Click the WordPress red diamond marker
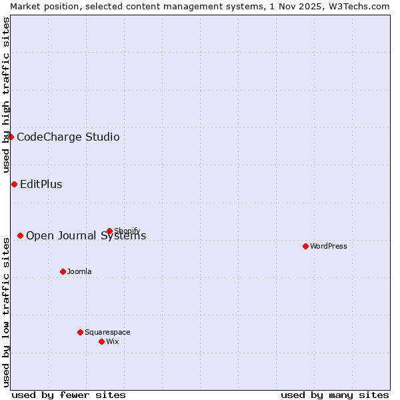The height and width of the screenshot is (400, 400). pos(305,247)
